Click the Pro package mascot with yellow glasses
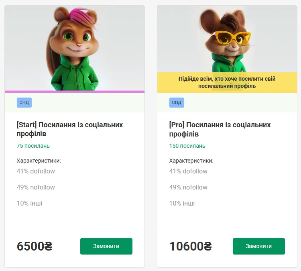Image resolution: width=301 pixels, height=271 pixels. 227,39
